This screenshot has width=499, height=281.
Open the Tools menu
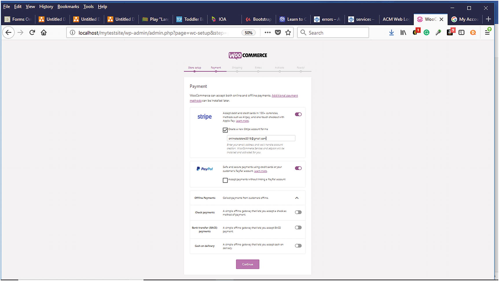pyautogui.click(x=88, y=6)
